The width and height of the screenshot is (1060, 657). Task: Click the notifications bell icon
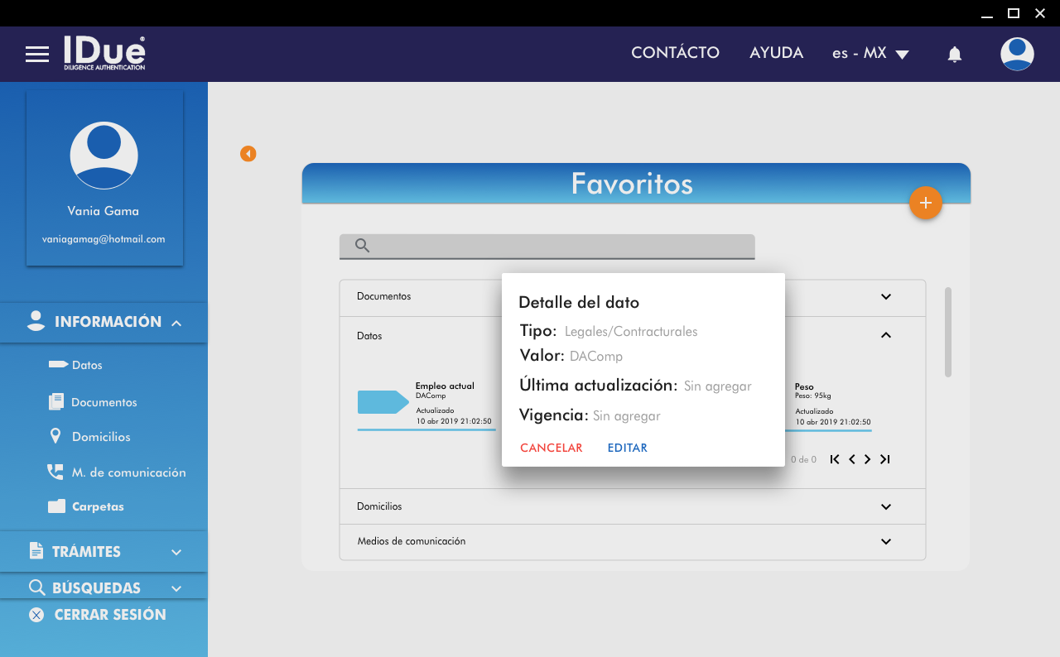click(954, 55)
